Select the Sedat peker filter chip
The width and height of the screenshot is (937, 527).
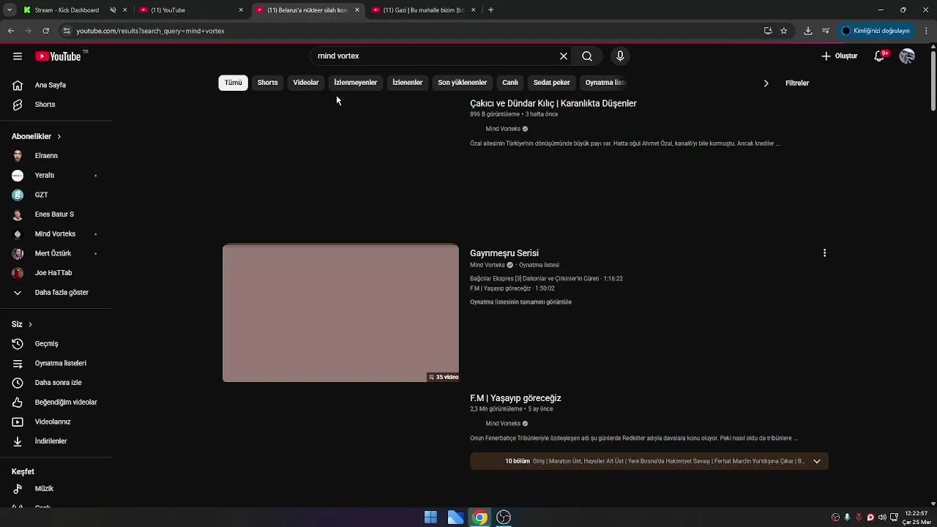(x=552, y=83)
